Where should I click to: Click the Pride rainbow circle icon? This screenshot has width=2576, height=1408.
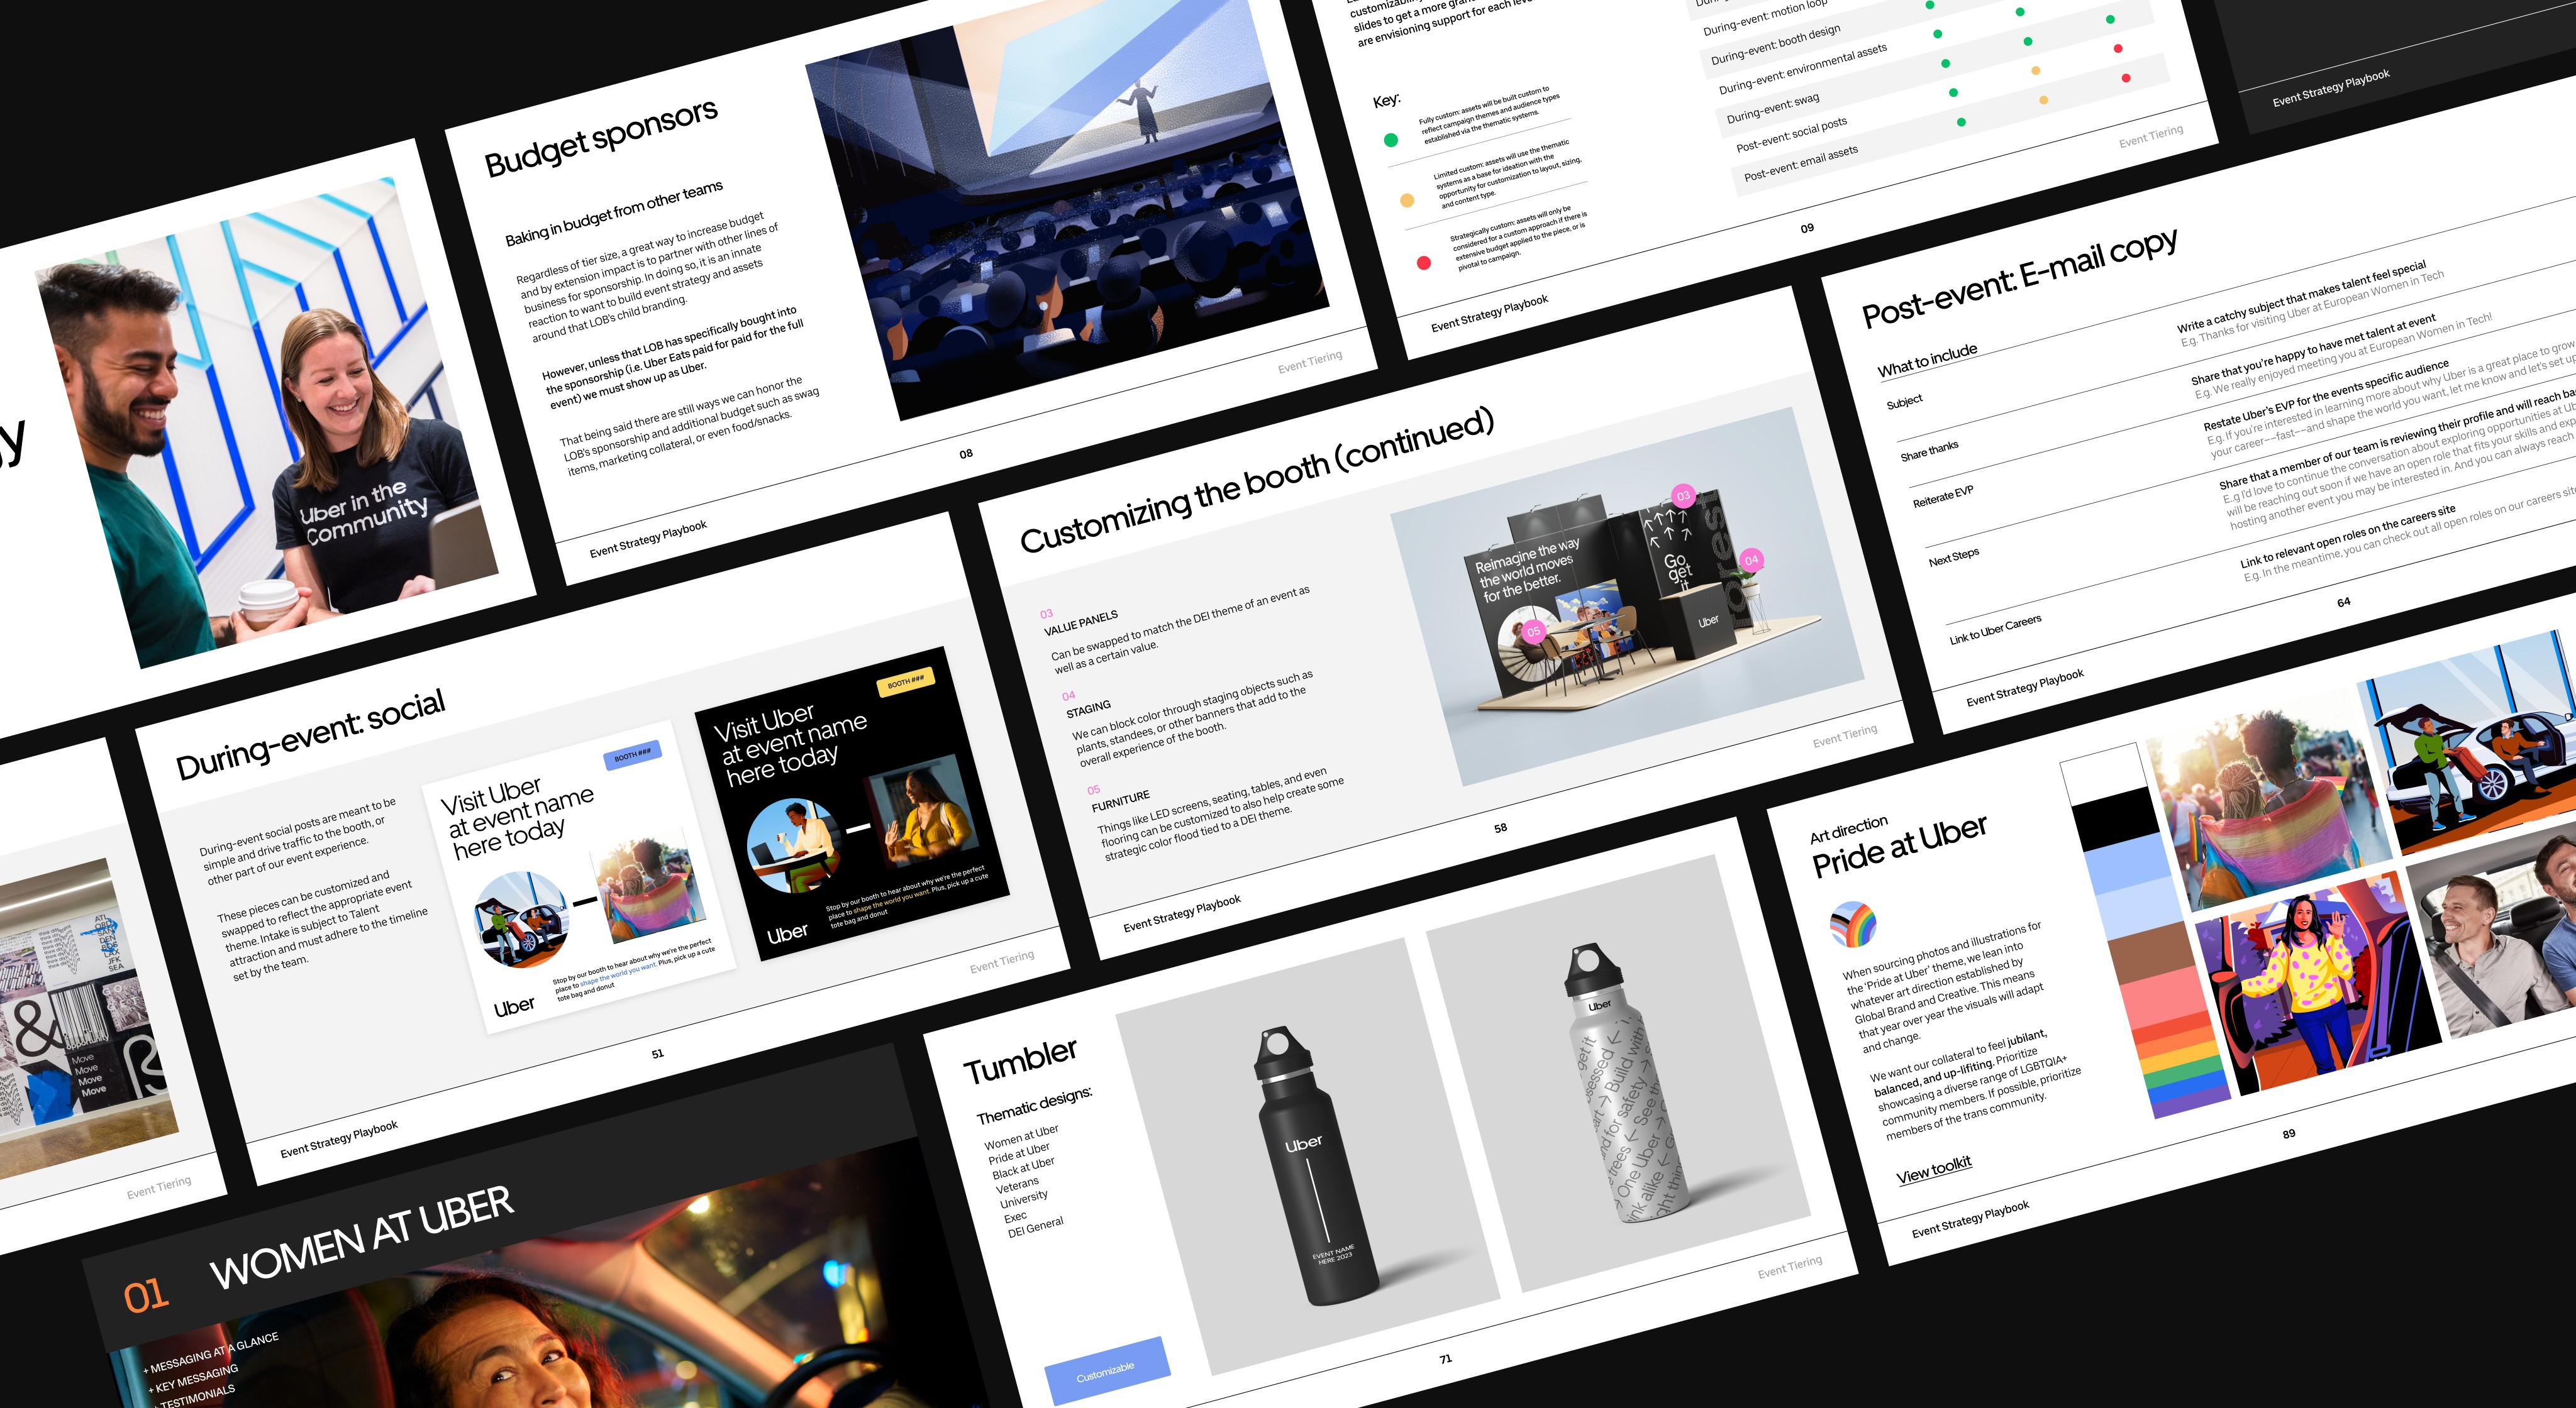[1853, 925]
